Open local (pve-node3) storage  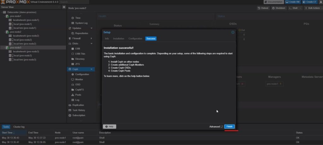pyautogui.click(x=23, y=55)
